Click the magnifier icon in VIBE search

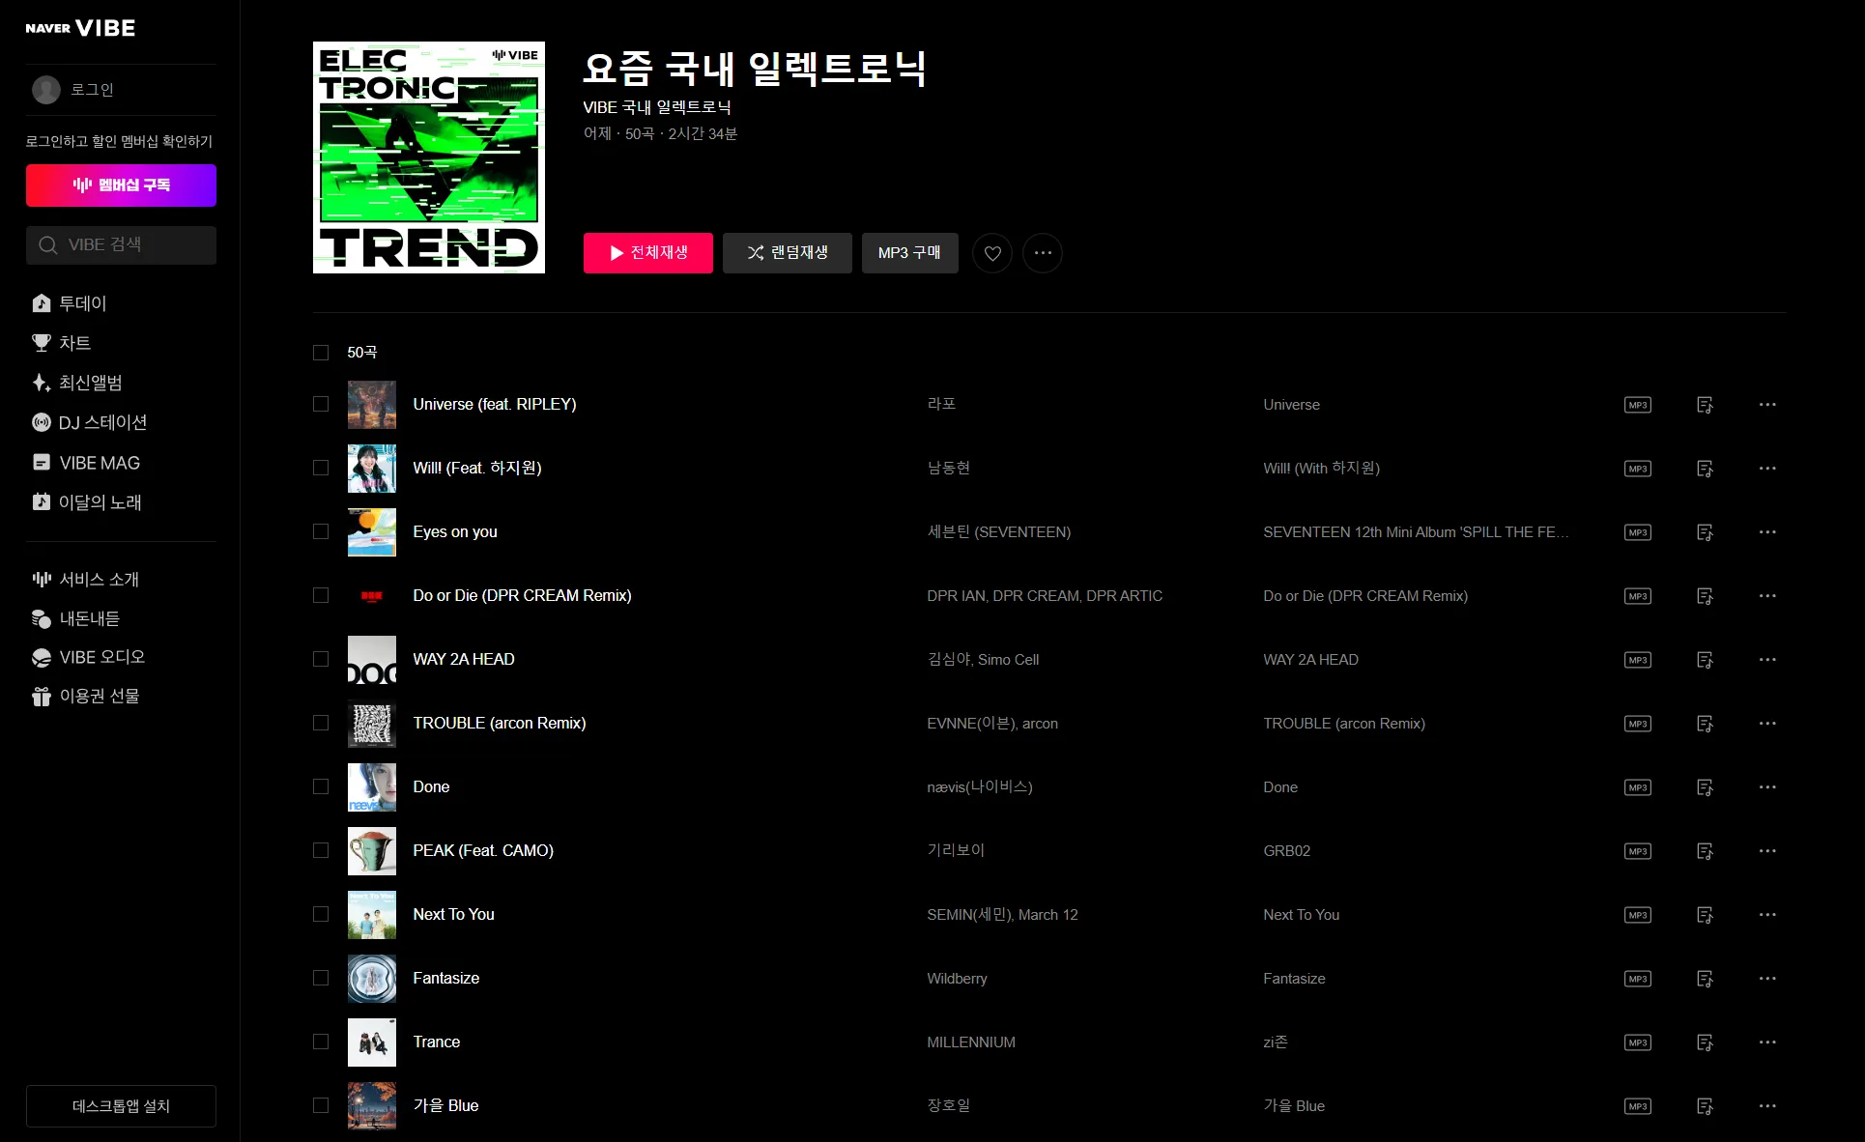47,245
